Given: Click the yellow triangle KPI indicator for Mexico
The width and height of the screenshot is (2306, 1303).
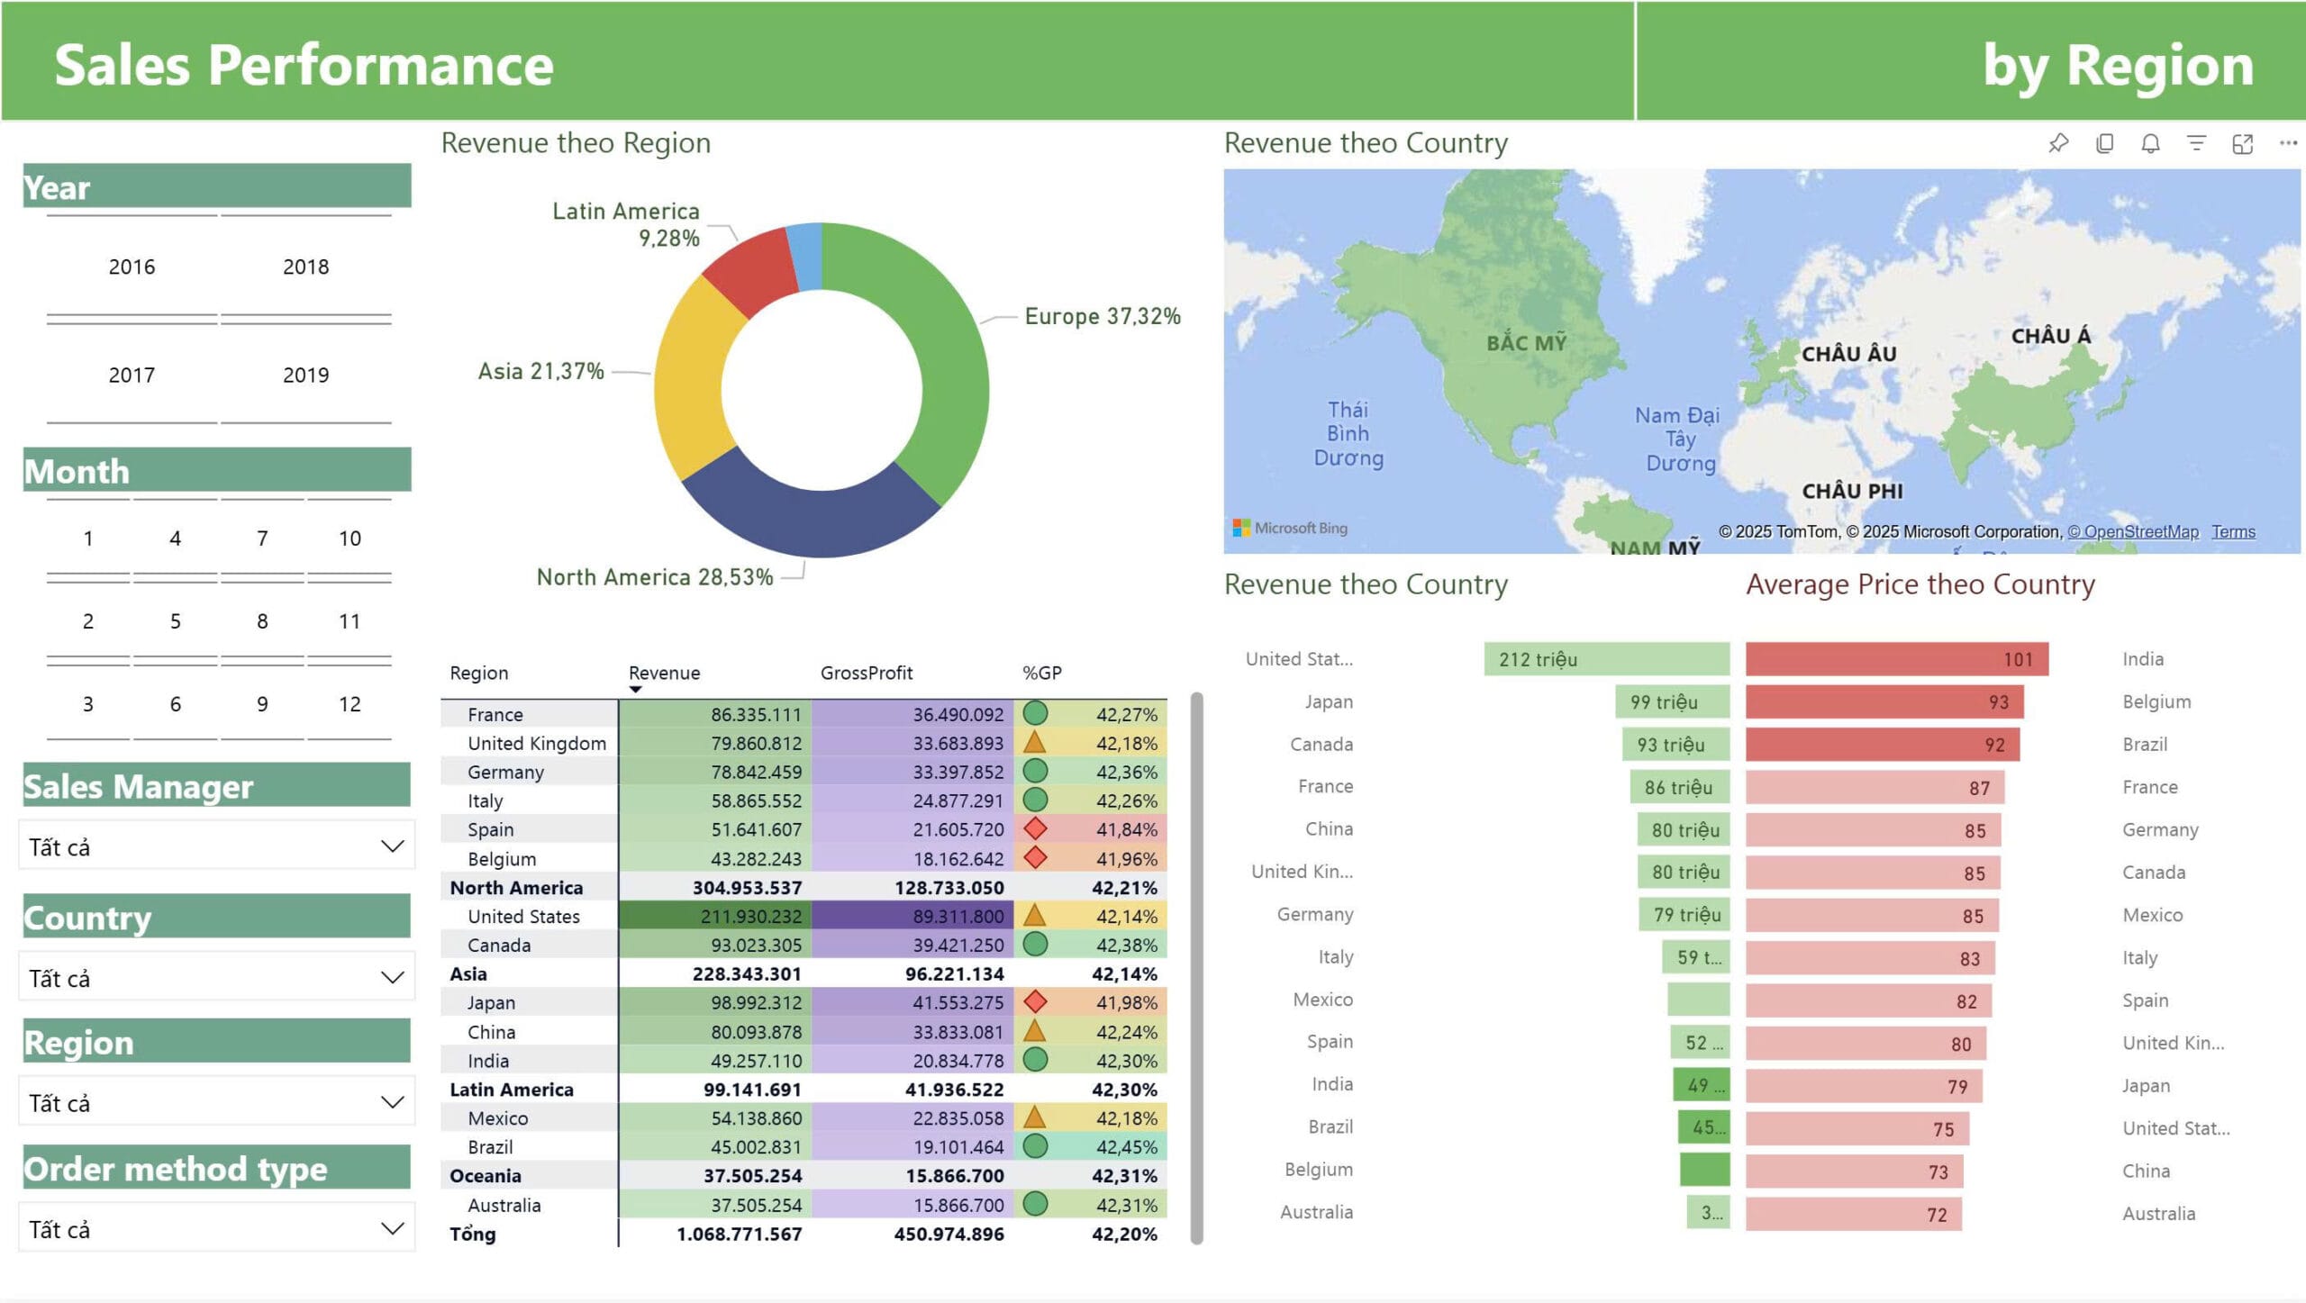Looking at the screenshot, I should click(1034, 1118).
